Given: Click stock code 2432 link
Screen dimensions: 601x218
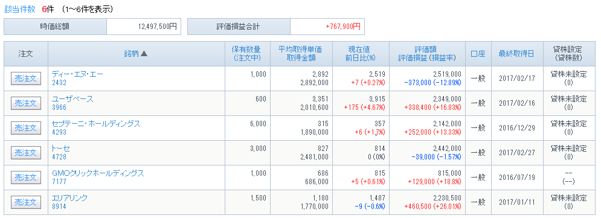Looking at the screenshot, I should point(59,83).
